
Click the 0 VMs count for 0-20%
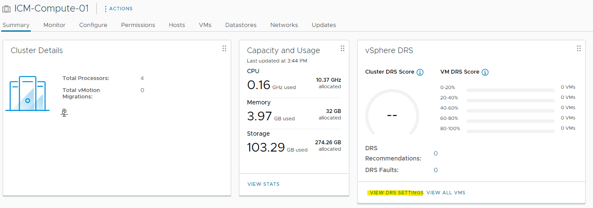[568, 87]
